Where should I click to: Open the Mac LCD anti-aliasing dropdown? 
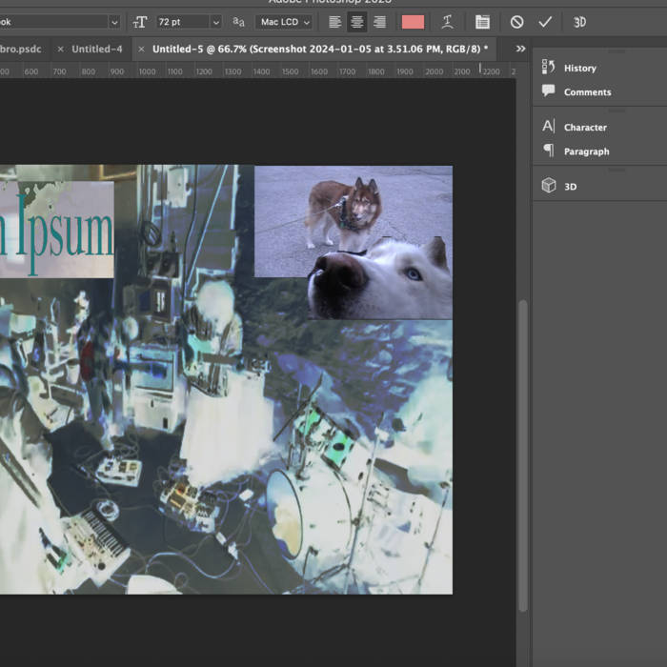[x=284, y=22]
